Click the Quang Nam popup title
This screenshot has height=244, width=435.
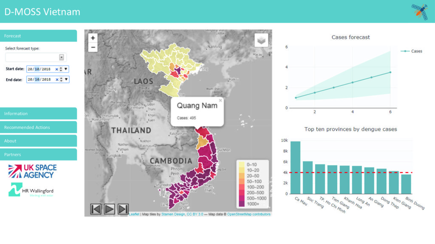(197, 105)
